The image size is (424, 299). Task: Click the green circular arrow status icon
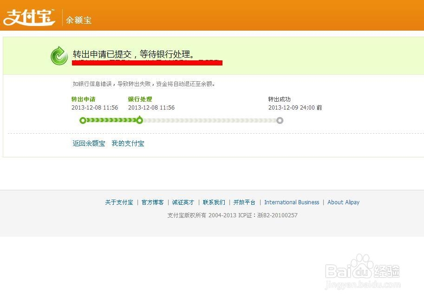coord(59,56)
